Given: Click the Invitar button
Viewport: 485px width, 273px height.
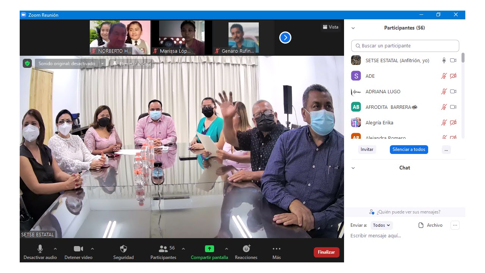Looking at the screenshot, I should 367,149.
